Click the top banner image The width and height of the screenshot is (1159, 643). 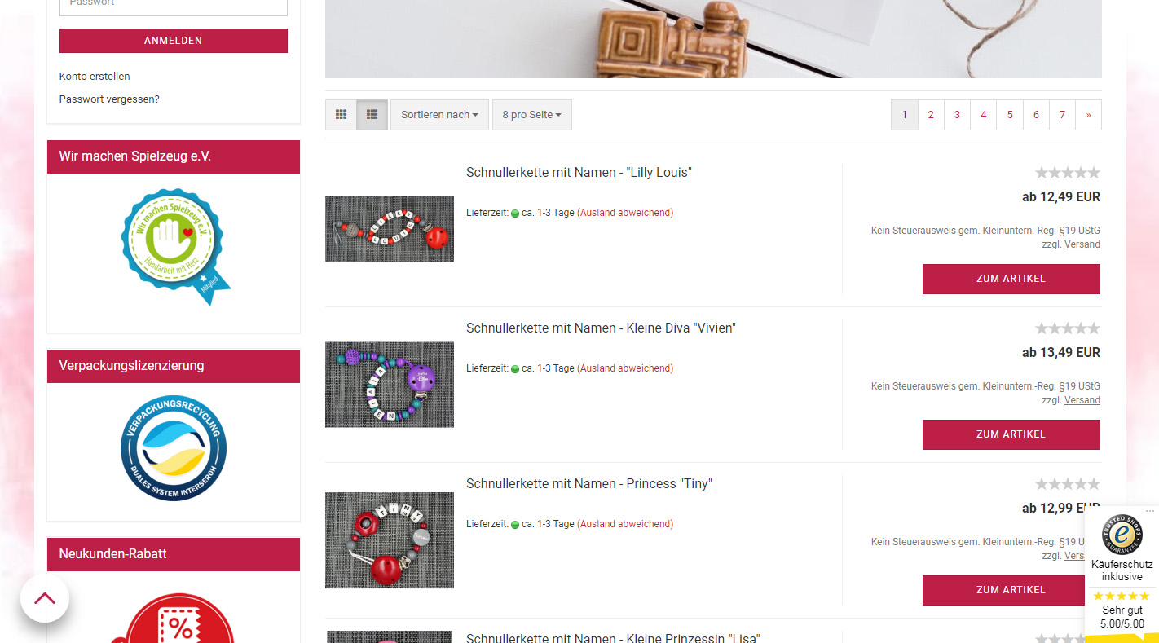(713, 39)
